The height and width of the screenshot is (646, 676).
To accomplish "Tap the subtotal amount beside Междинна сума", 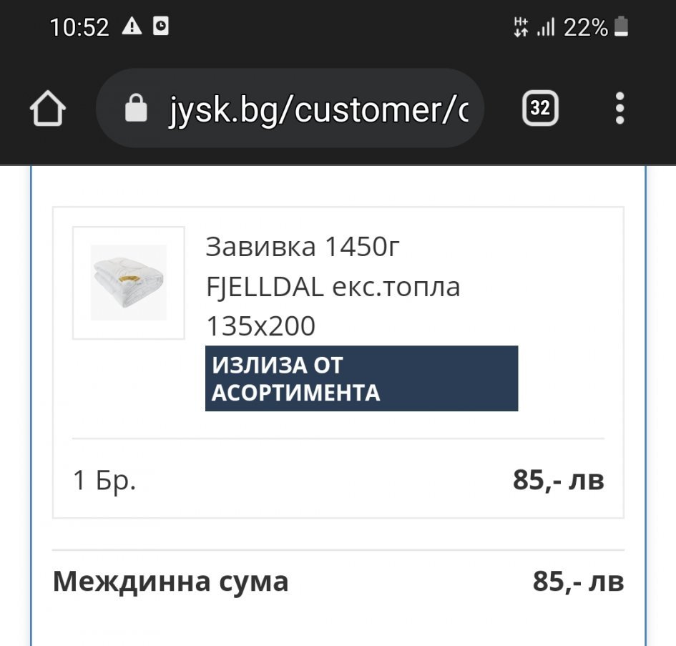I will (578, 582).
